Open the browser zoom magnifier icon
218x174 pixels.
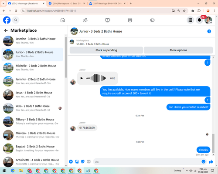179,11
